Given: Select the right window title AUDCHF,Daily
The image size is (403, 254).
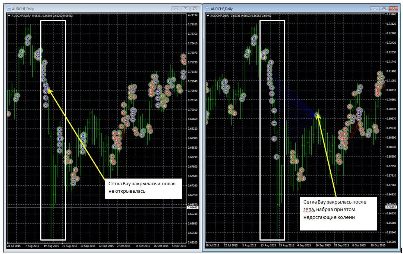Looking at the screenshot, I should tap(221, 9).
